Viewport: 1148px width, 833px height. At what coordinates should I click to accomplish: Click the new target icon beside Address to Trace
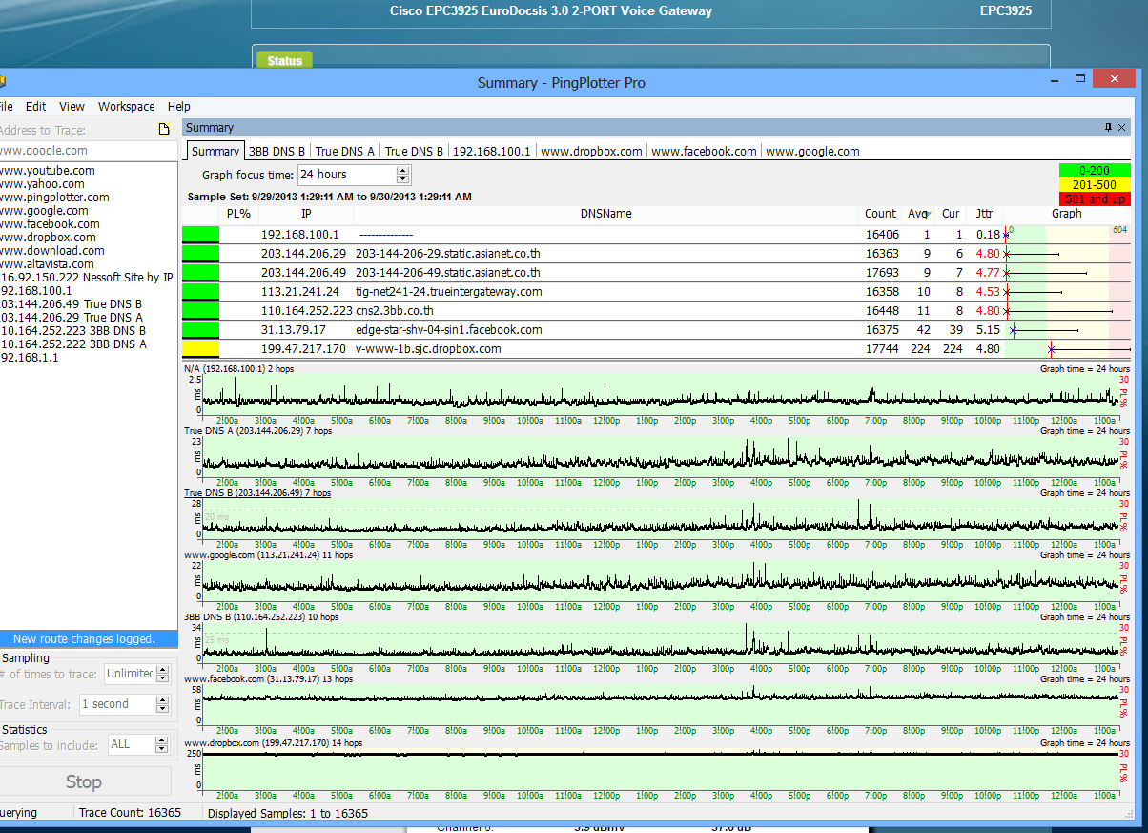[x=164, y=130]
